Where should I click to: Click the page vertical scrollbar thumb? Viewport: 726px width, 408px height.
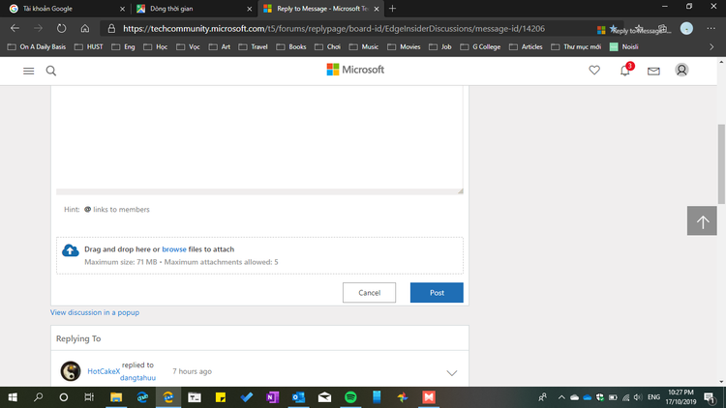click(x=721, y=163)
